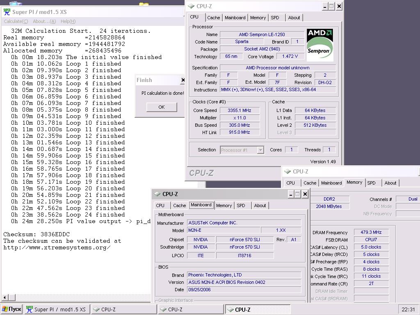
Task: Click the BIOS Date field 09/25/2006
Action: (x=244, y=290)
